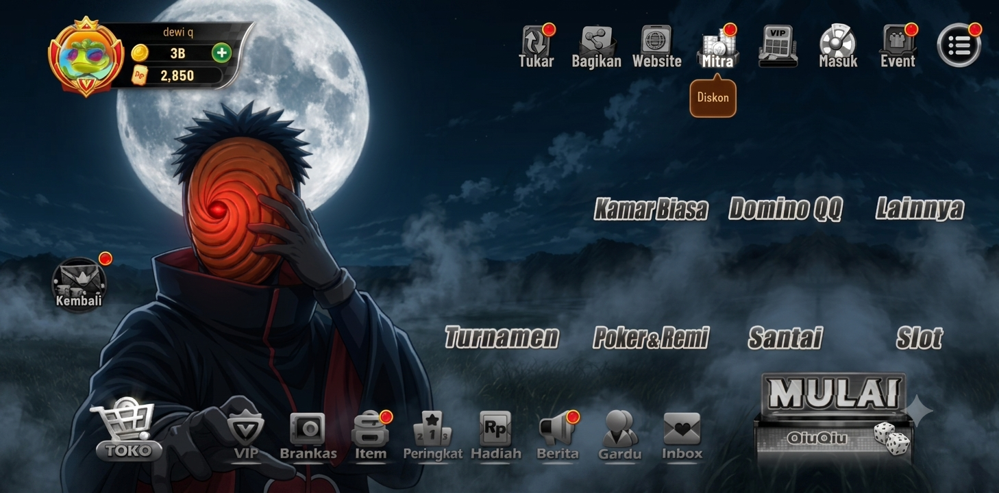Open the Mitra partner icon
Screen dimensions: 999x493
[717, 47]
